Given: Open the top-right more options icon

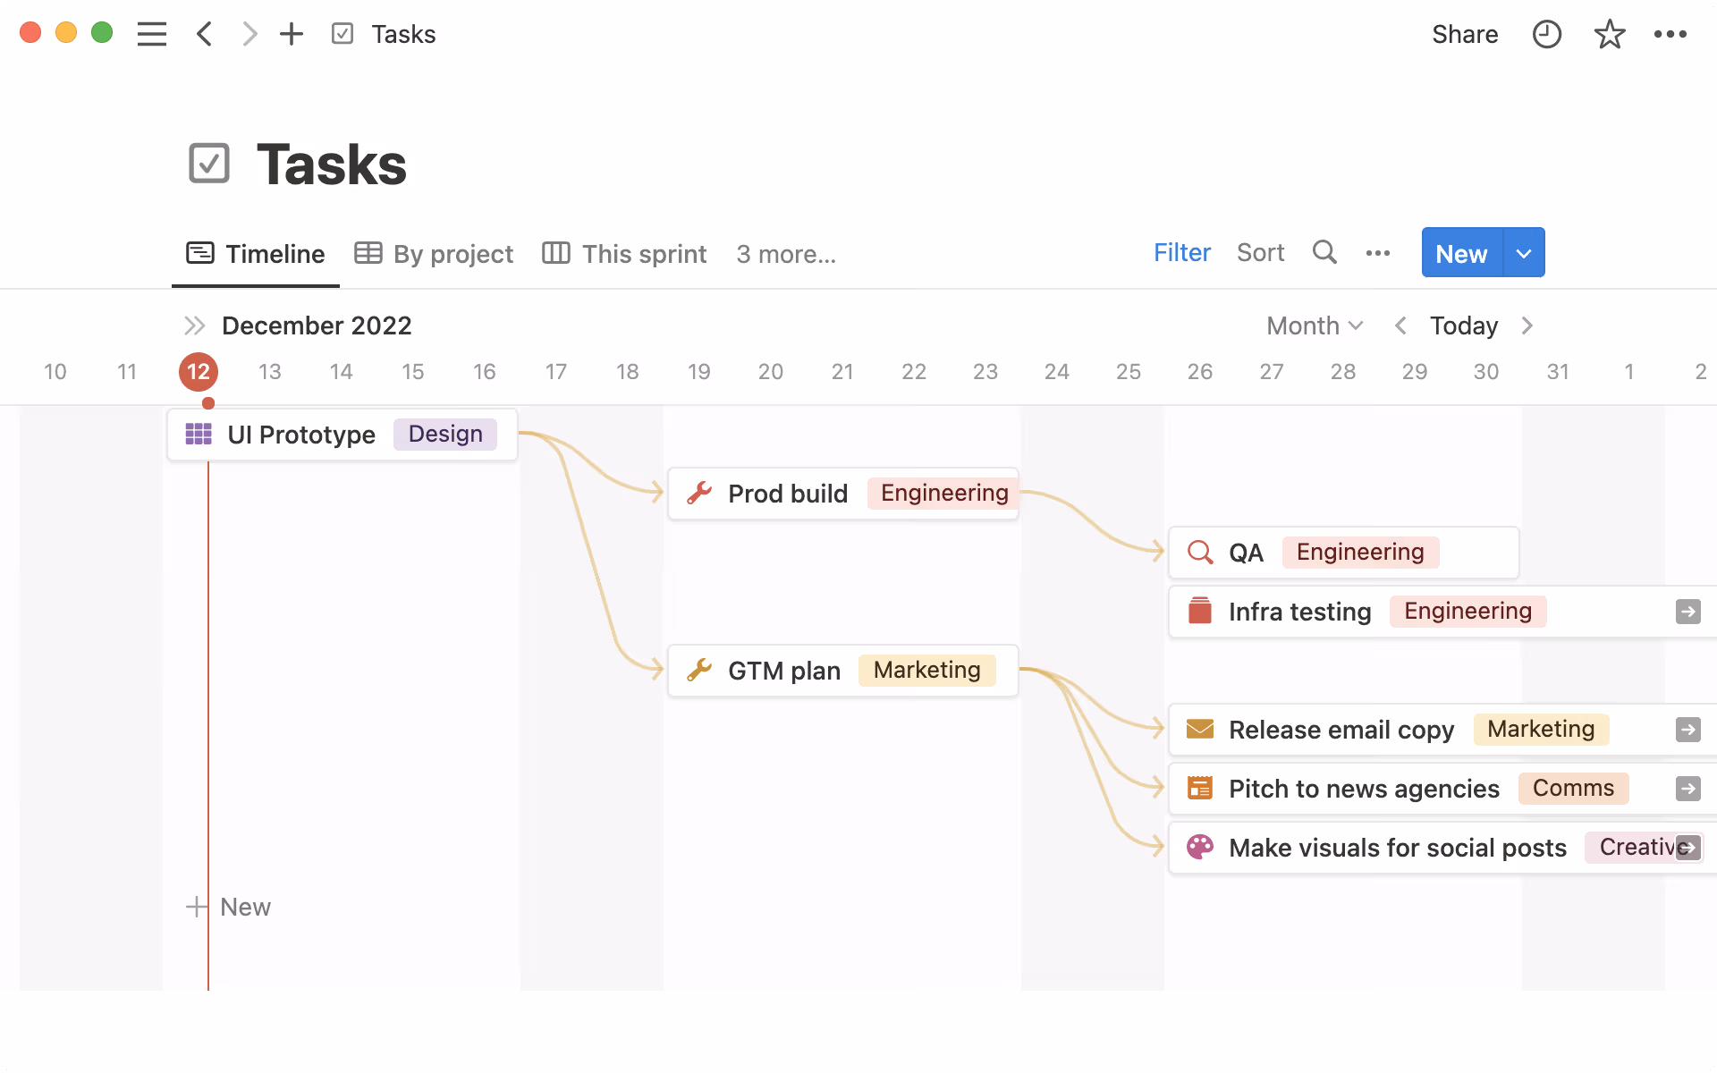Looking at the screenshot, I should (x=1670, y=34).
